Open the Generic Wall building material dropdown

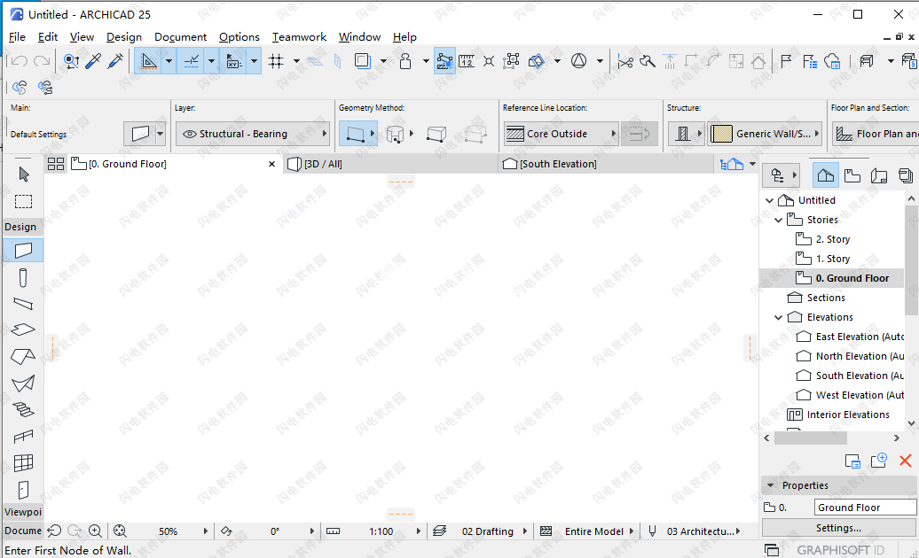tap(766, 134)
